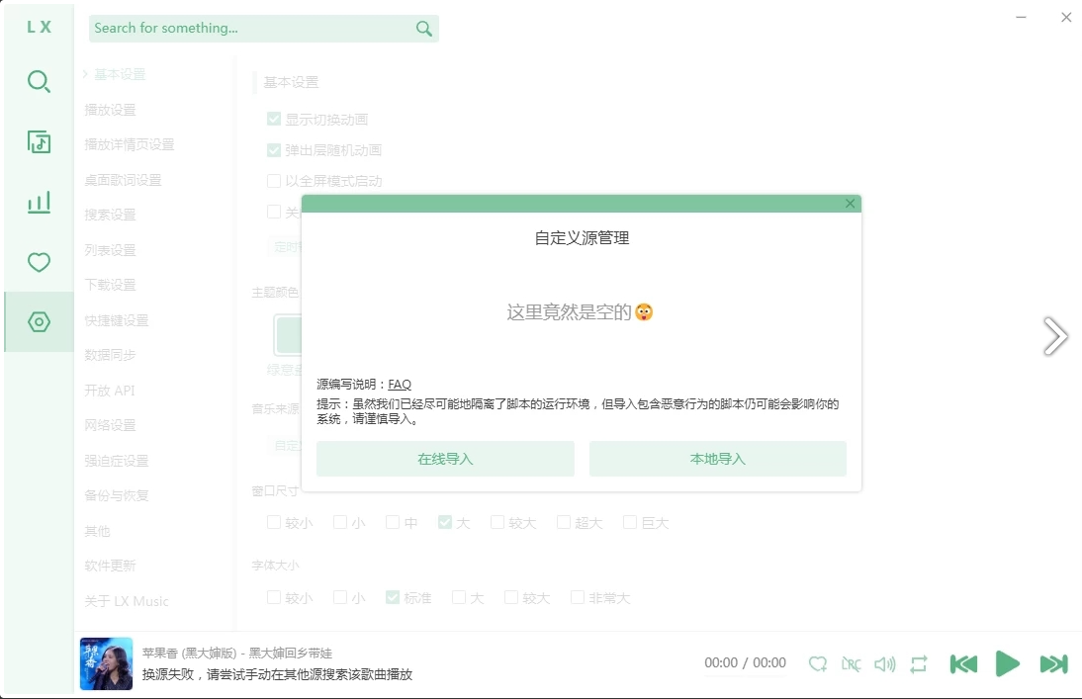
Task: Toggle the 显示切换动画 checkbox
Action: click(274, 120)
